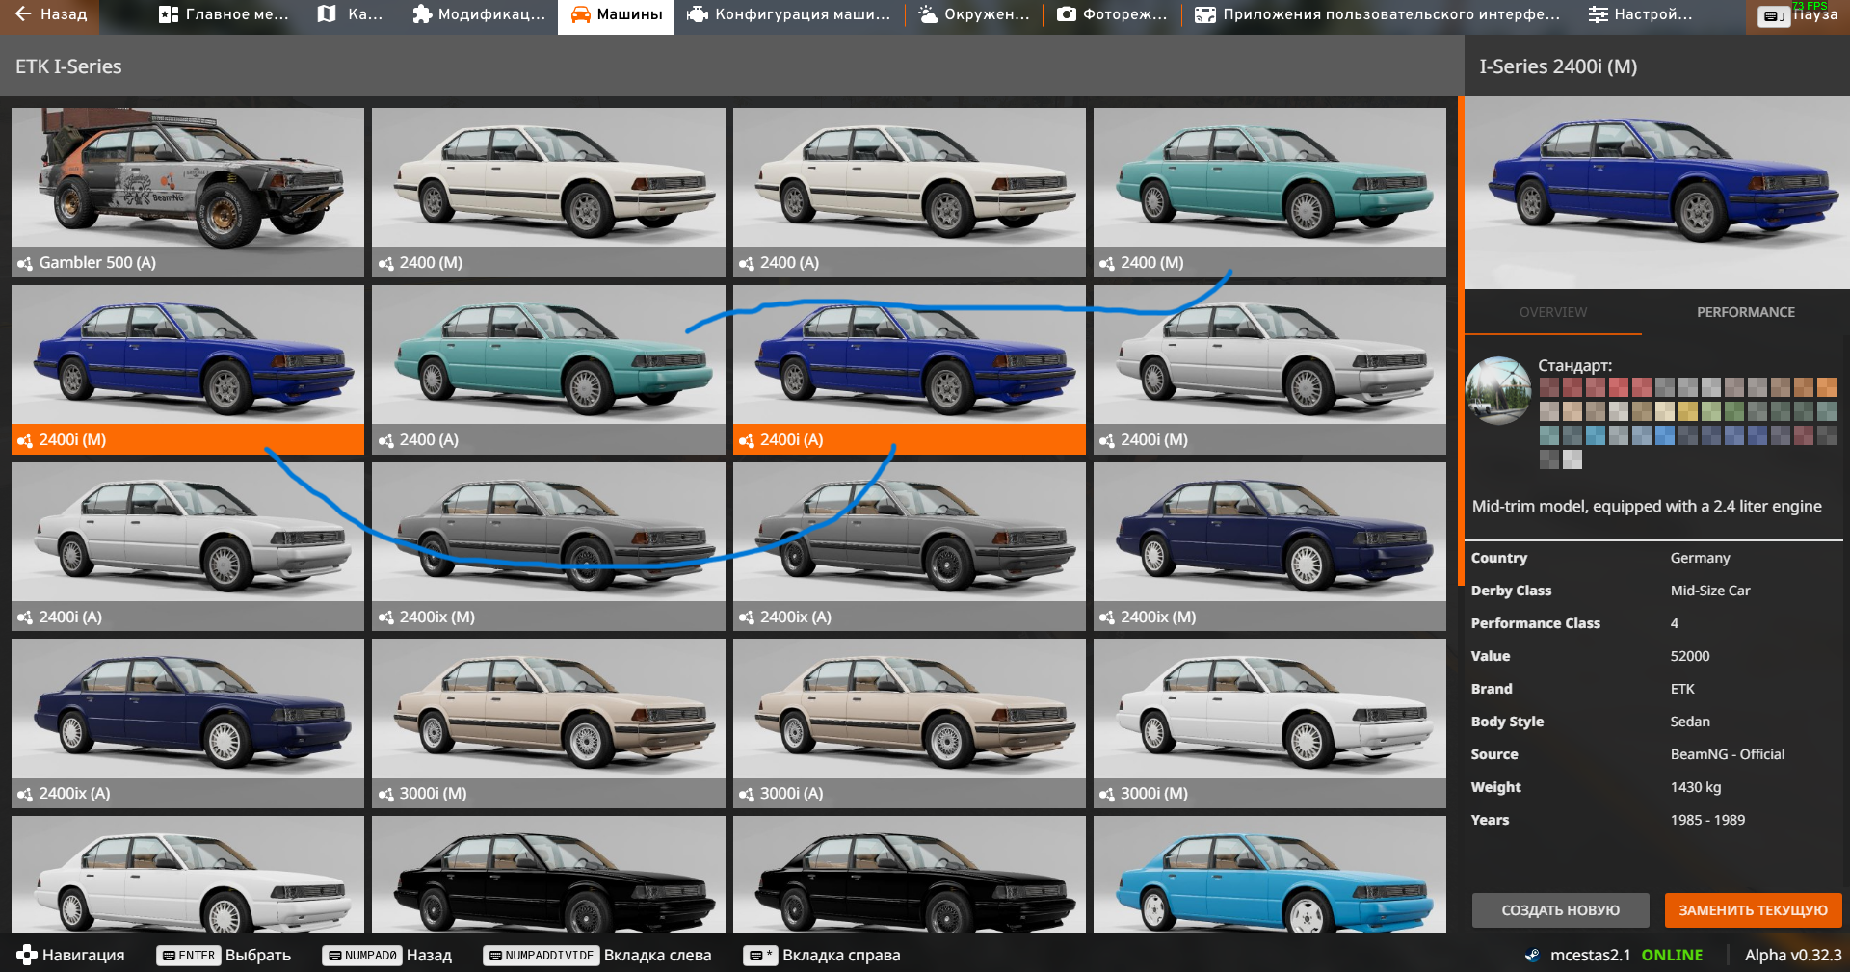Click the I-Series 2400i (M) panel title
The image size is (1850, 972).
[1558, 66]
